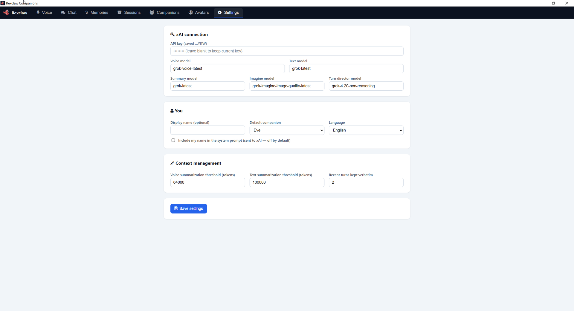Go to the Memories tab
The height and width of the screenshot is (311, 574).
click(x=97, y=13)
